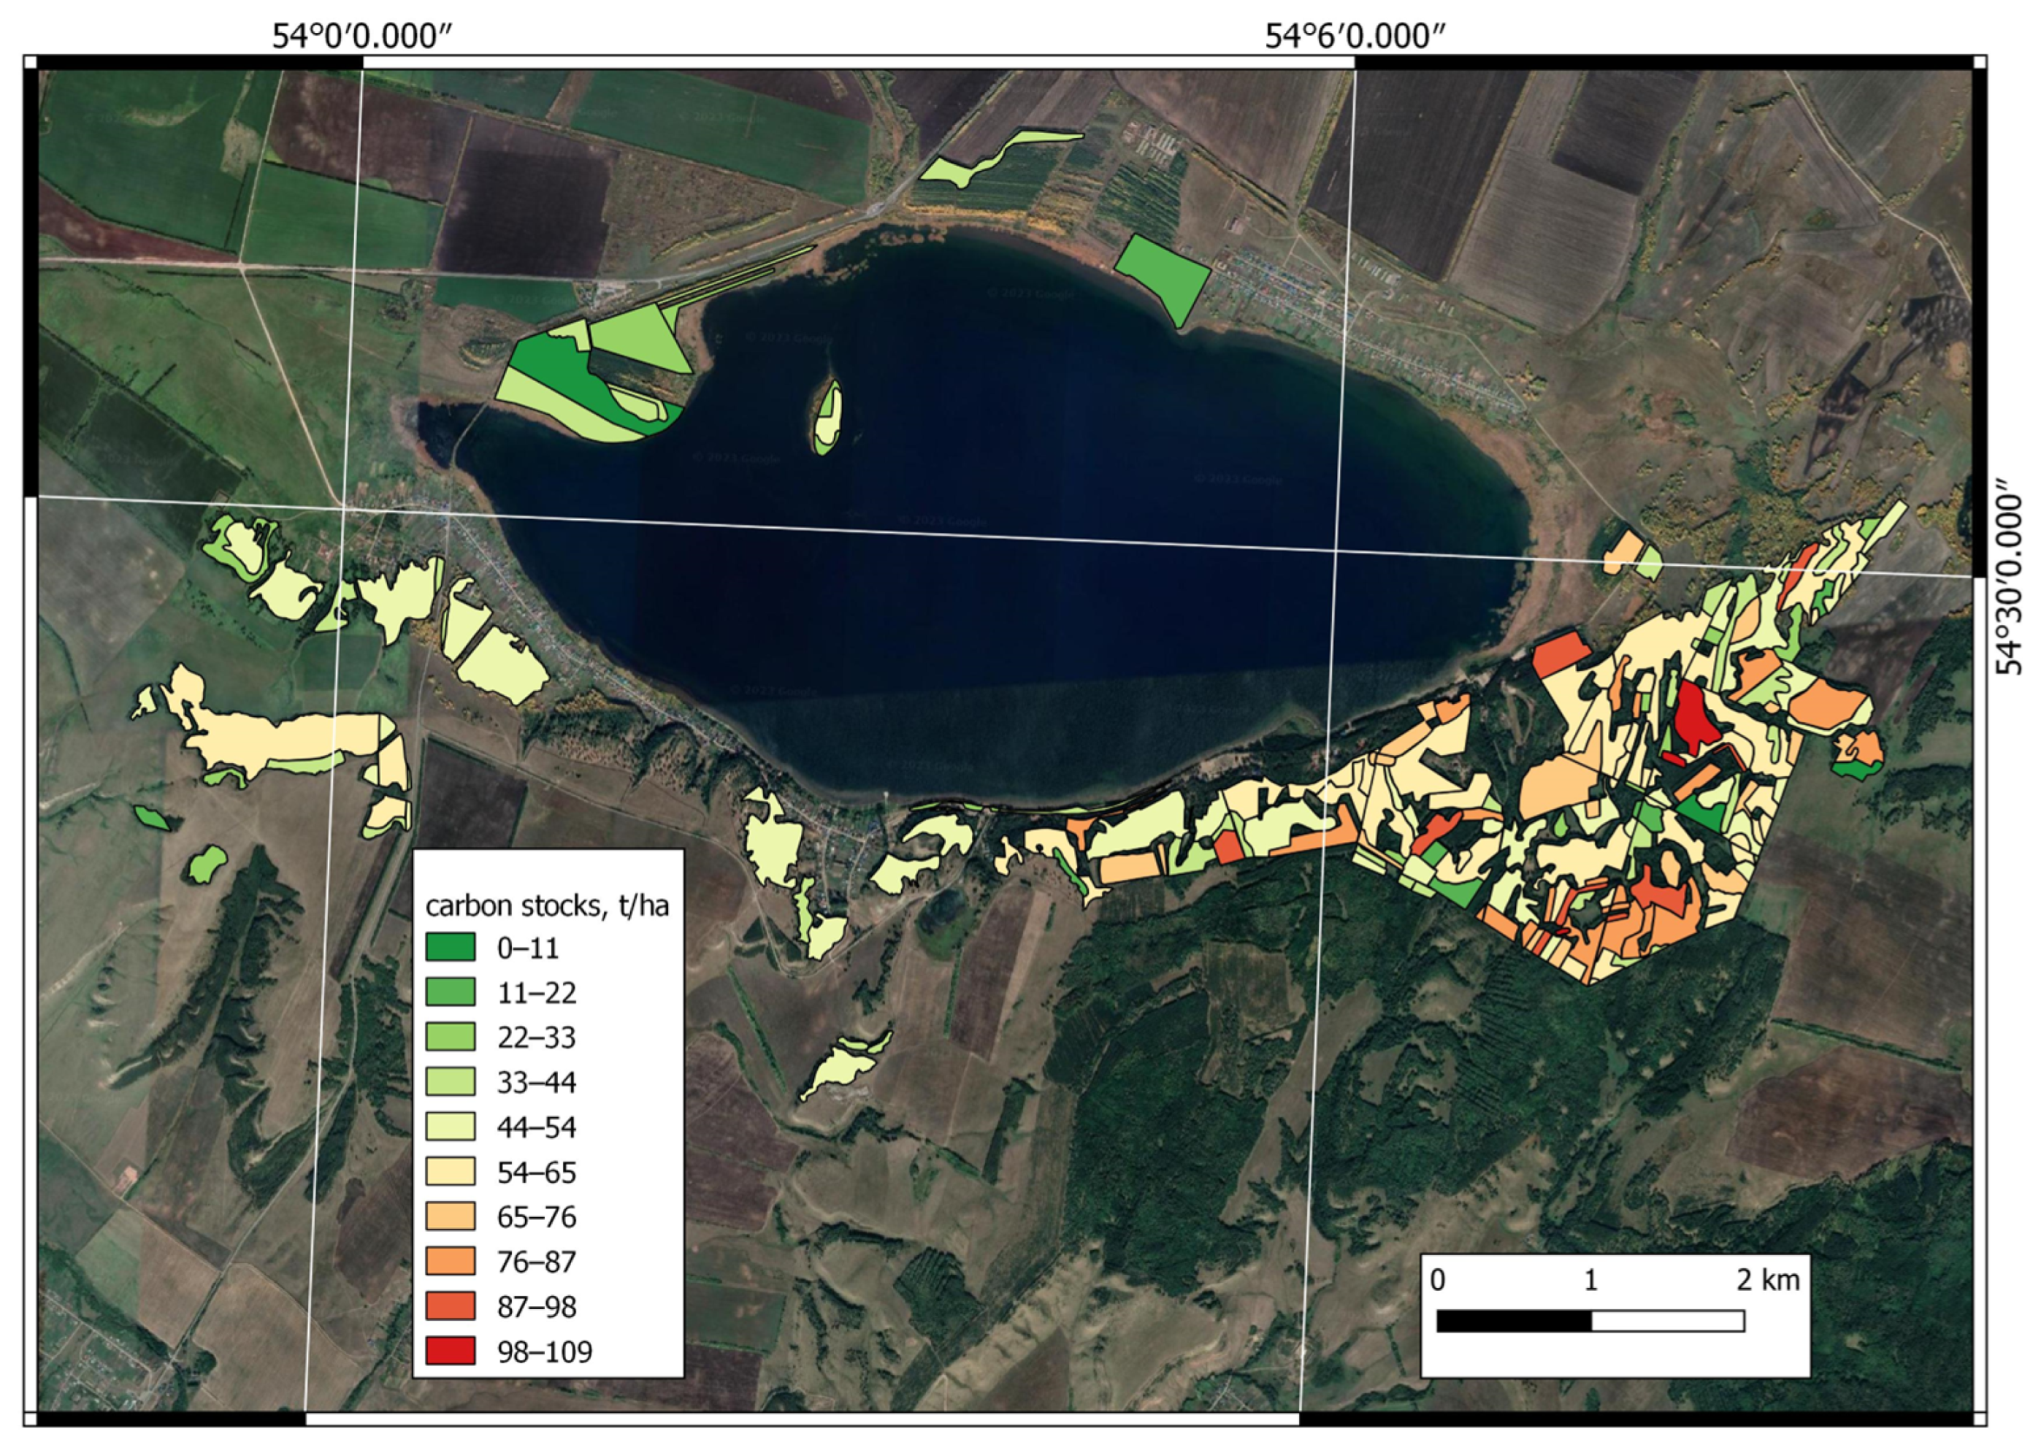Click the 44–54 pale green legend swatch
The image size is (2041, 1453).
(449, 1127)
